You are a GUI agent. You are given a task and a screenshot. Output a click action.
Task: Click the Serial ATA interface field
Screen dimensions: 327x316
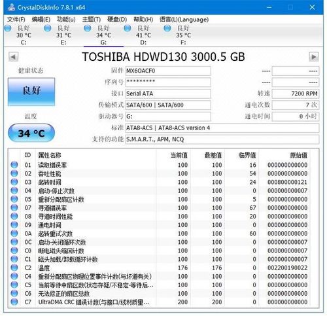[168, 94]
